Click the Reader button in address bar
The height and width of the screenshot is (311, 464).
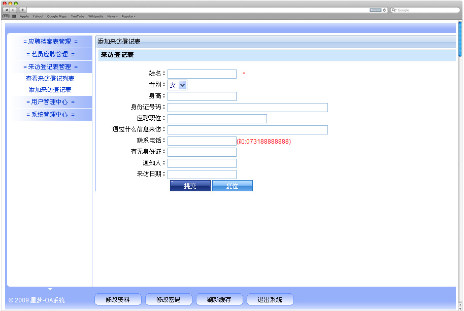point(375,10)
